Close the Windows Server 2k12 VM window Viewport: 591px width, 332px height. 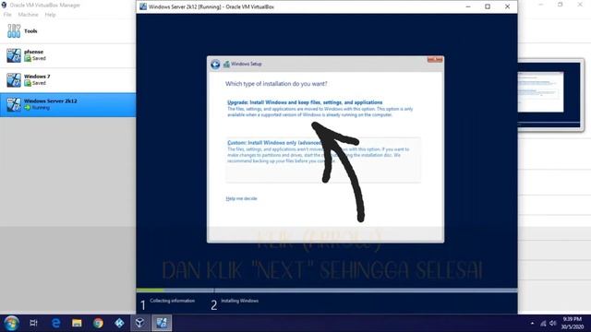[507, 6]
